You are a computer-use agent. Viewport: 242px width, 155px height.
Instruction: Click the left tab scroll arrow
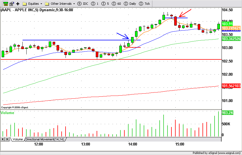coord(3,139)
